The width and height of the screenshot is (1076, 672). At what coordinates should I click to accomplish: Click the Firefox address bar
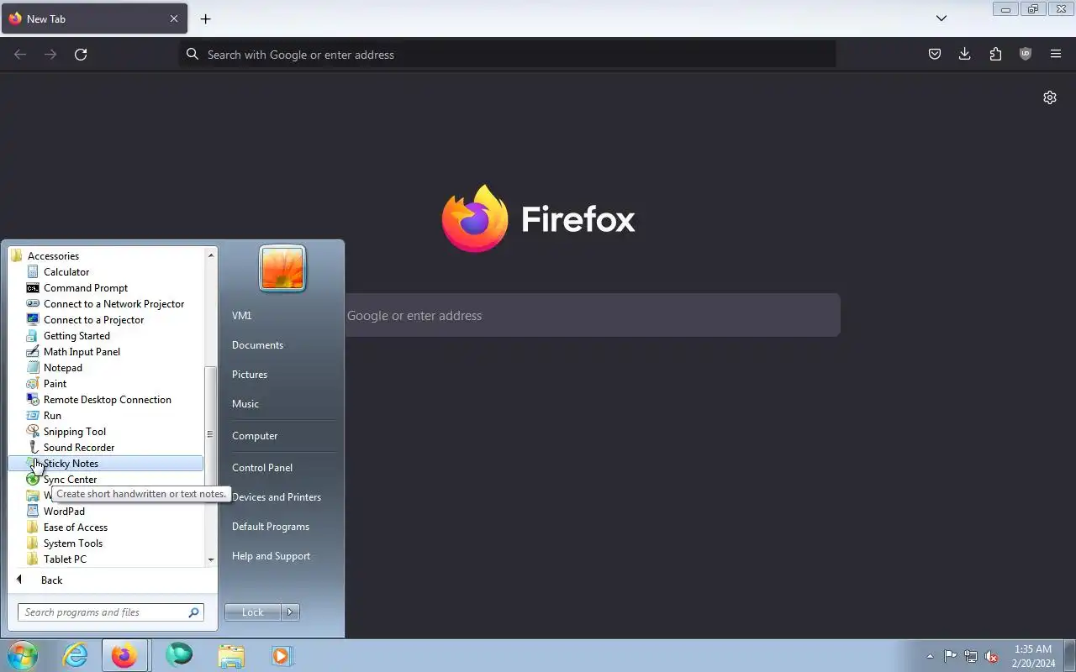click(508, 55)
